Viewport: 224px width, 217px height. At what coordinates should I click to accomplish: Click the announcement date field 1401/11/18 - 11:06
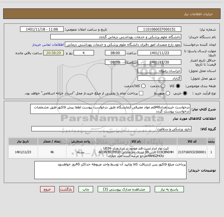click(42, 29)
